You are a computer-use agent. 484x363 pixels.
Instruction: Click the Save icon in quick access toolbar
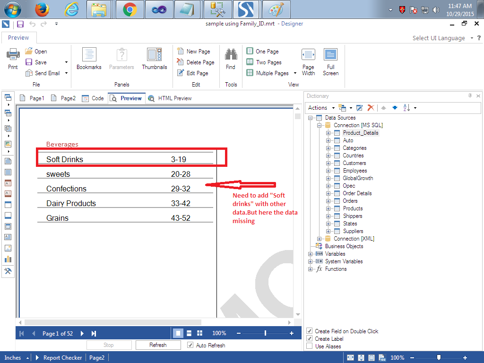(20, 24)
